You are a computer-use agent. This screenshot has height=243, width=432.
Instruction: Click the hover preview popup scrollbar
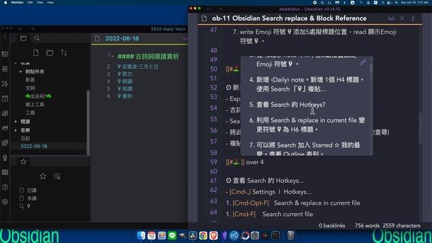click(371, 69)
